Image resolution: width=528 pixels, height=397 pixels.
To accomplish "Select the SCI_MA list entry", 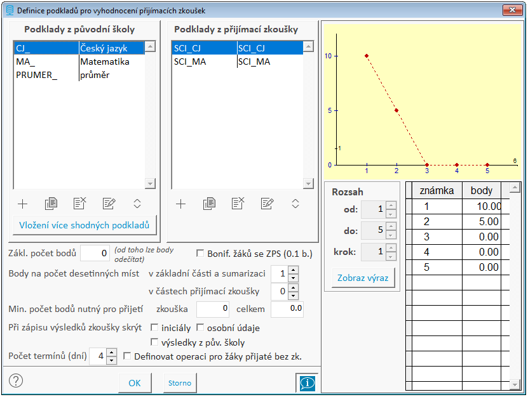I will (234, 62).
